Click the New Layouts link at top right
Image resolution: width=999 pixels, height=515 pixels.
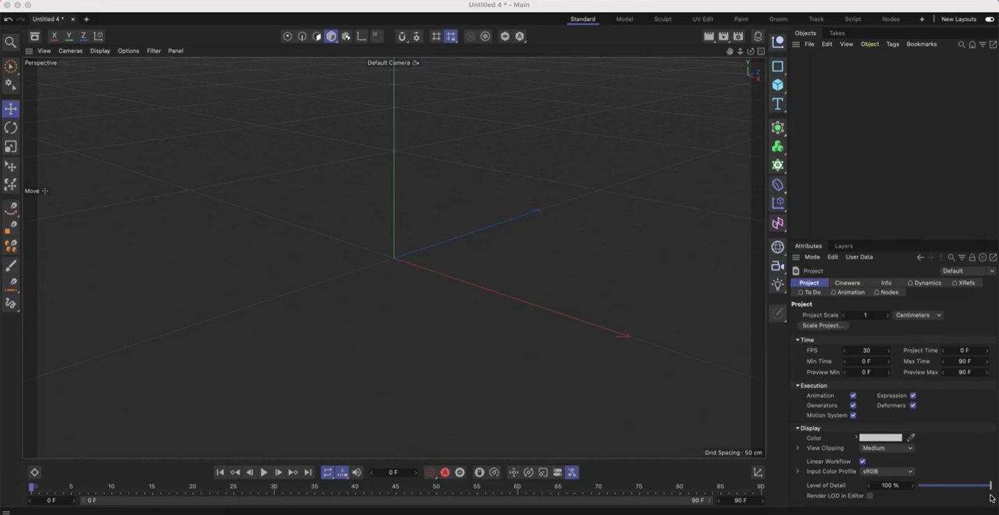959,19
